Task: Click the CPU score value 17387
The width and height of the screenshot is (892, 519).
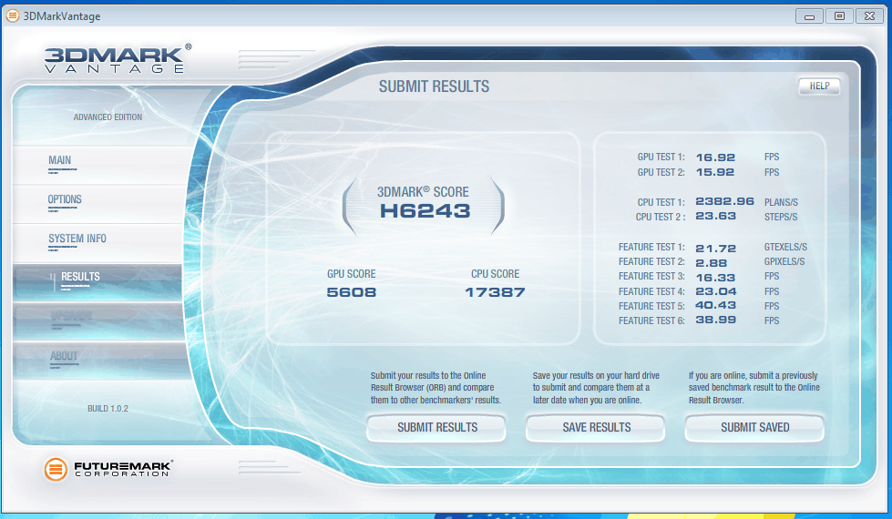Action: tap(495, 292)
